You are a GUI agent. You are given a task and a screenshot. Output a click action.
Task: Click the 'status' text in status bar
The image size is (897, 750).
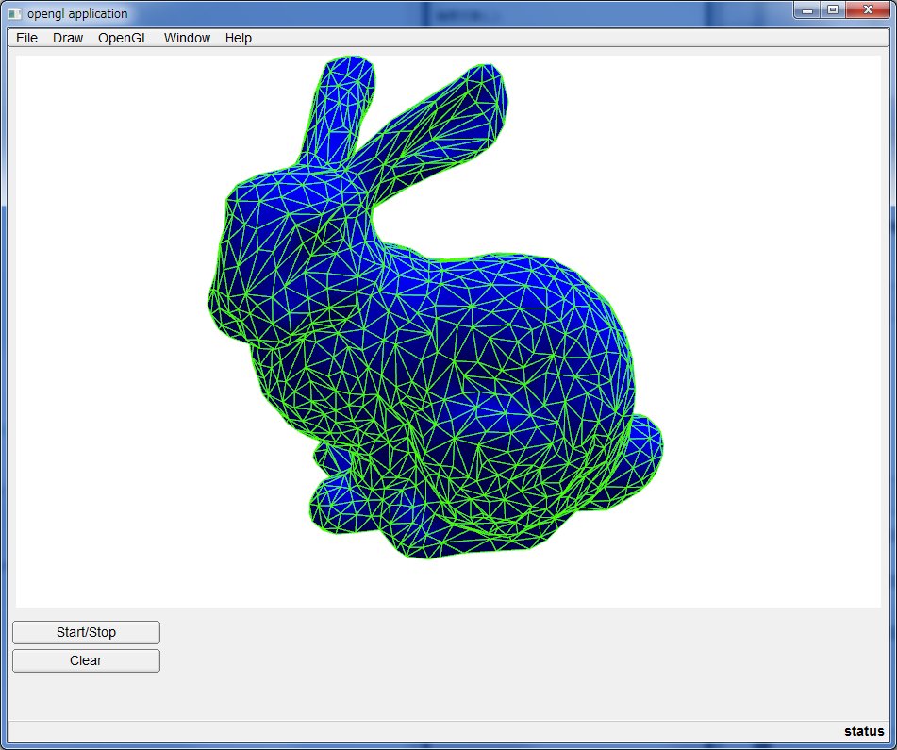864,731
